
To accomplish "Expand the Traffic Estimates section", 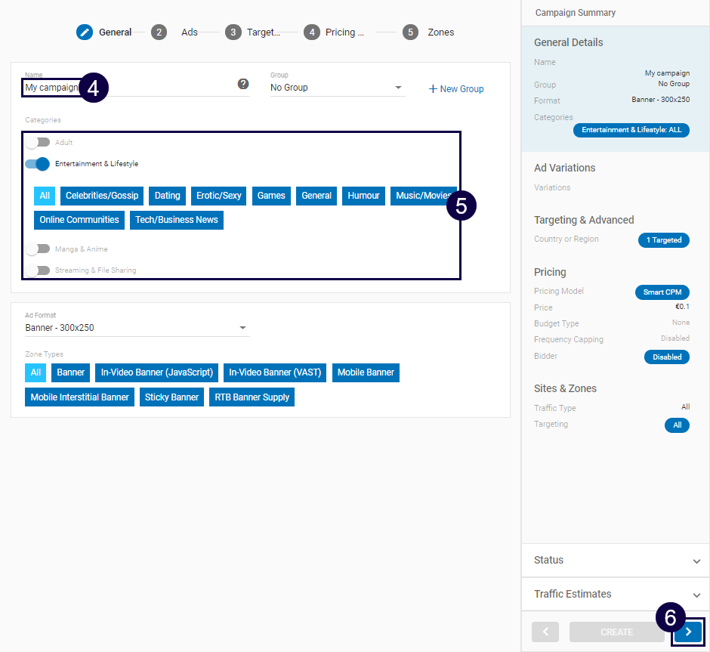I will (616, 594).
